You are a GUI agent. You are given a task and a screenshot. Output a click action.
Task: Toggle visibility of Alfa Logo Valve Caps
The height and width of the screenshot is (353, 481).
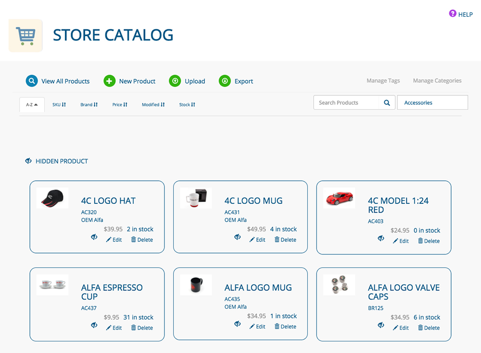381,325
